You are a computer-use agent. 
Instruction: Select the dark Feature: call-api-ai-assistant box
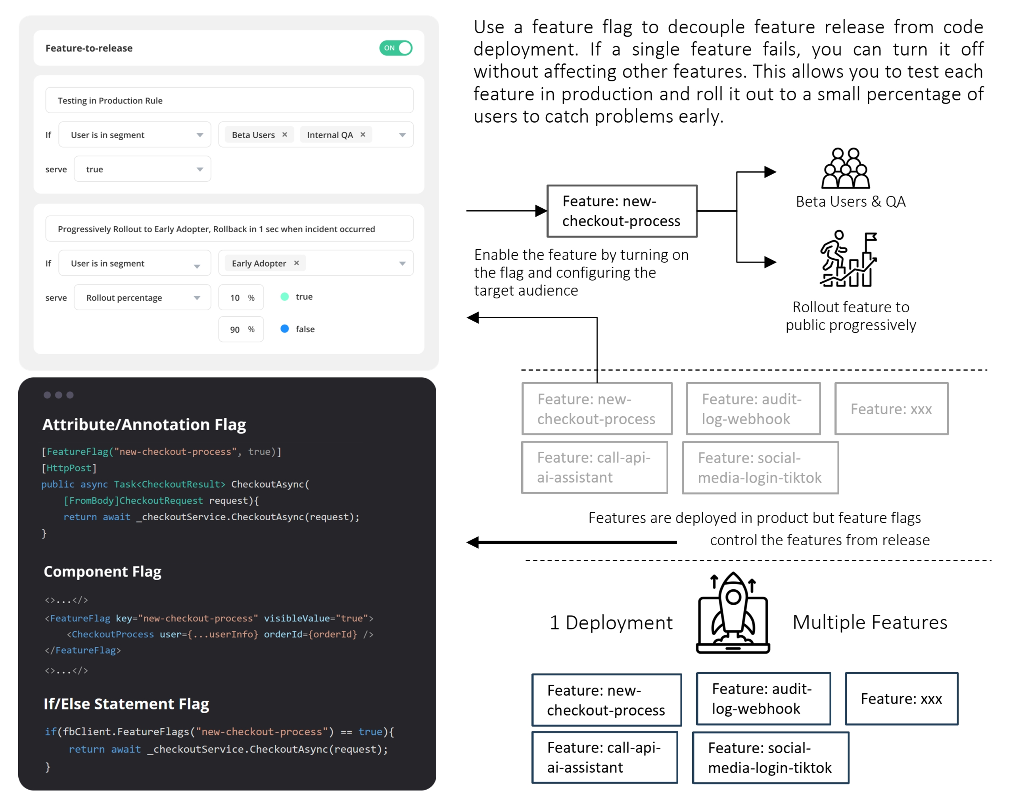(605, 757)
